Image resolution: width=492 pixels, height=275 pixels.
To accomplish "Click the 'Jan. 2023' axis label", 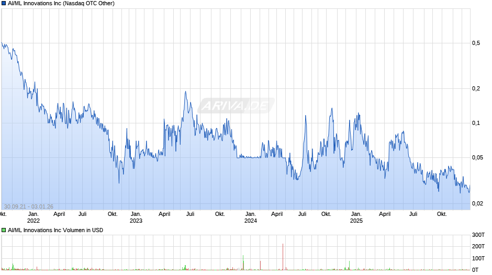I will (136, 217).
